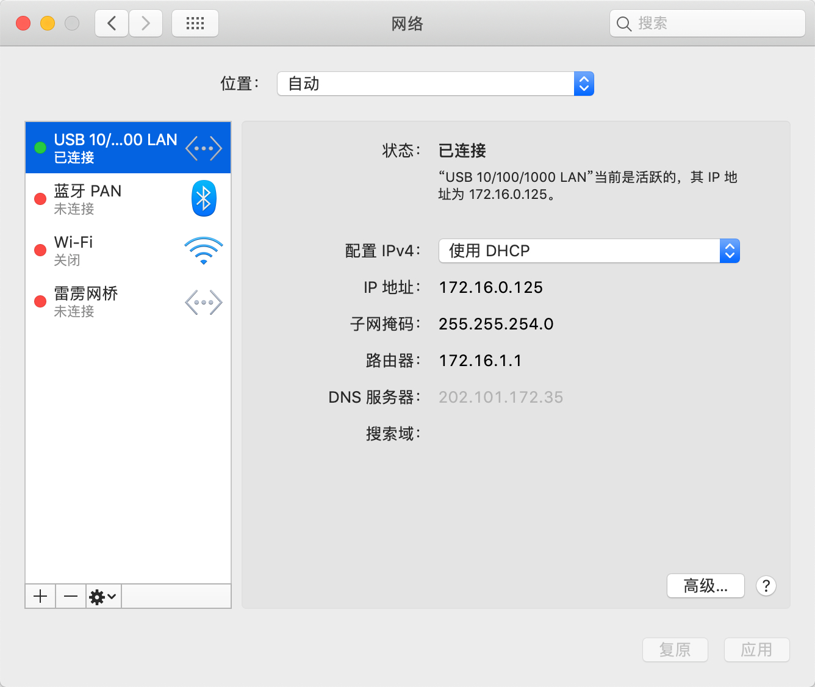Select Wi-Fi service in list
The image size is (815, 687).
[x=128, y=250]
